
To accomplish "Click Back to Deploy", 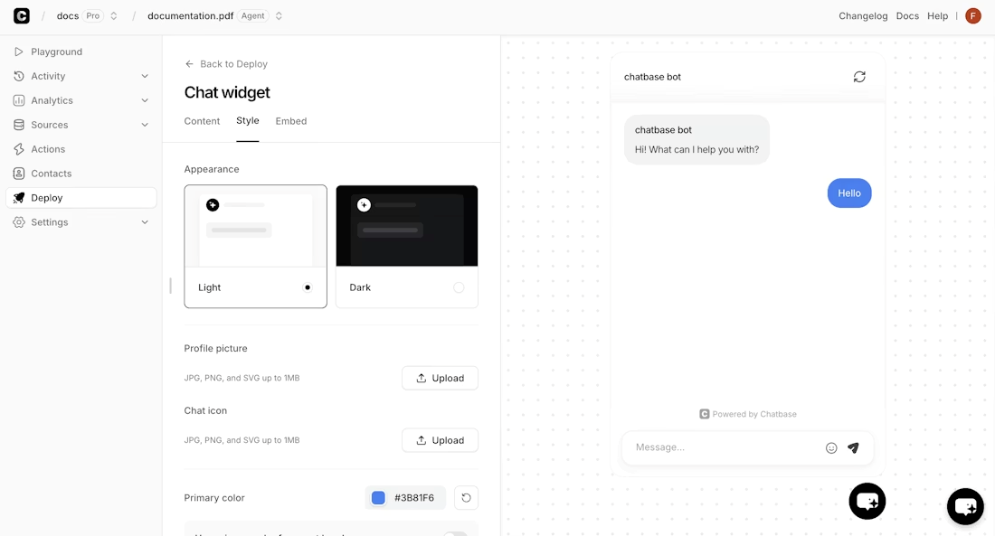I will (x=225, y=63).
